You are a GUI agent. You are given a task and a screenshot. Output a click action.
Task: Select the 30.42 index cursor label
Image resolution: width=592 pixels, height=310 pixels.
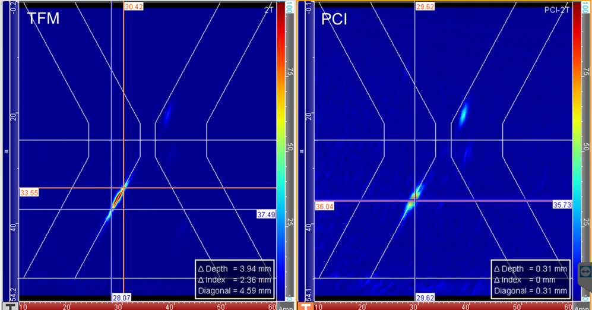[x=132, y=7]
